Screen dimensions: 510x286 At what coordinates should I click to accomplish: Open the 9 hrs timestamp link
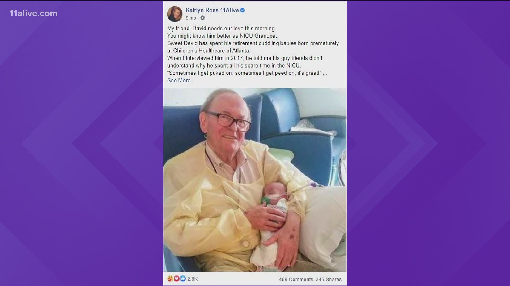[x=191, y=18]
